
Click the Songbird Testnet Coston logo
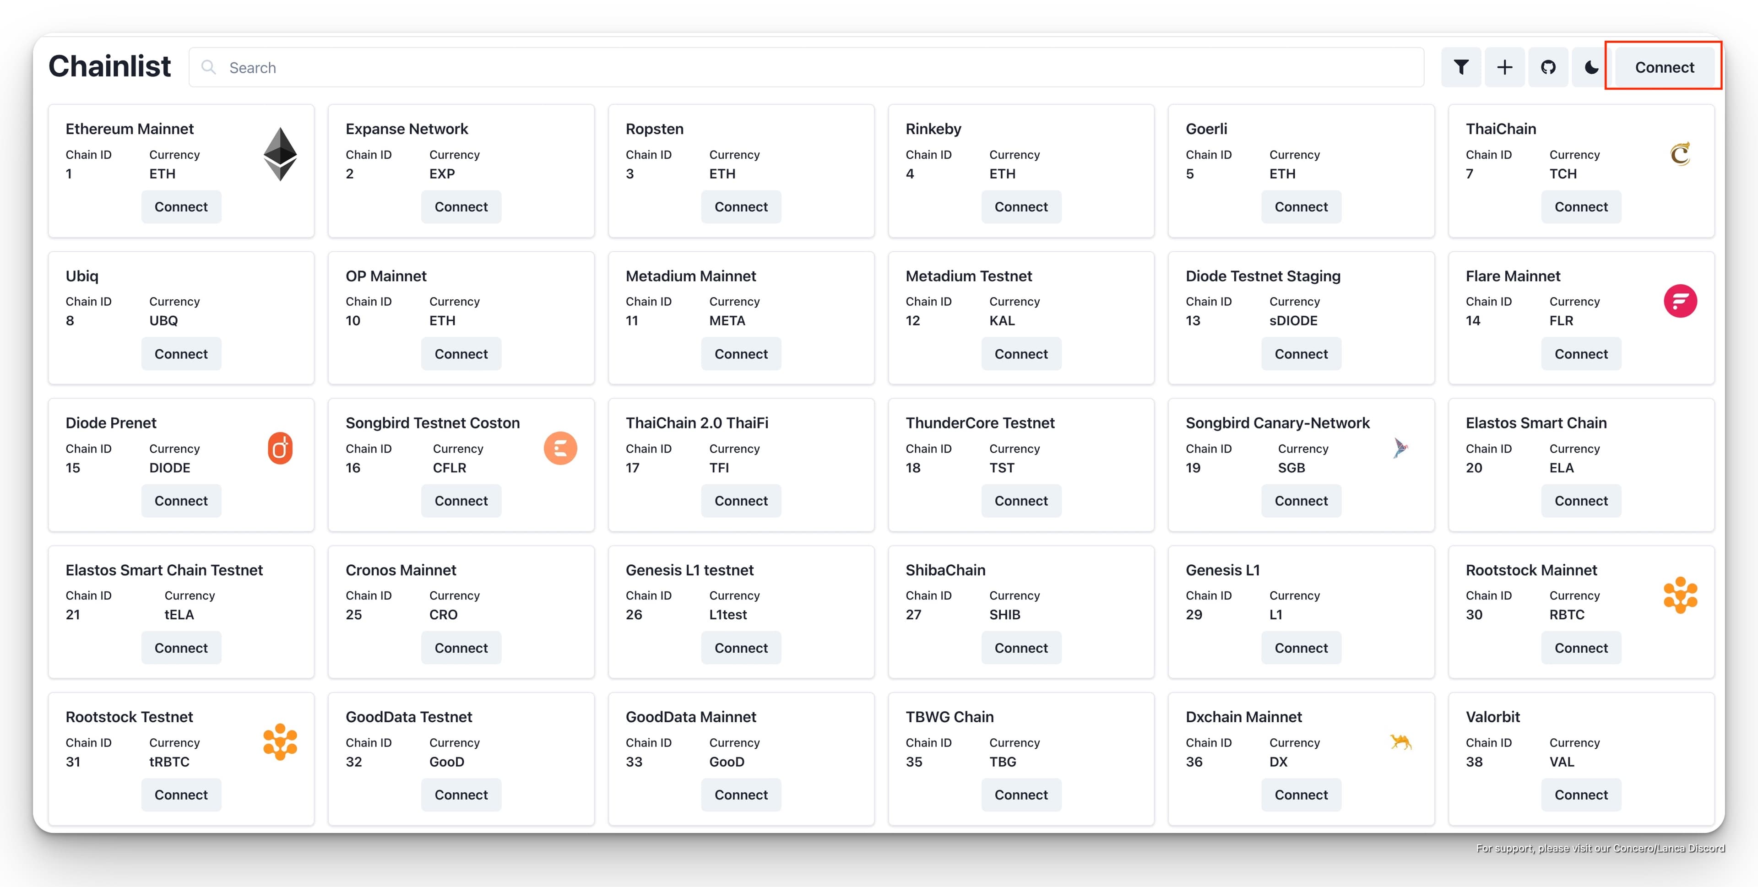[559, 448]
